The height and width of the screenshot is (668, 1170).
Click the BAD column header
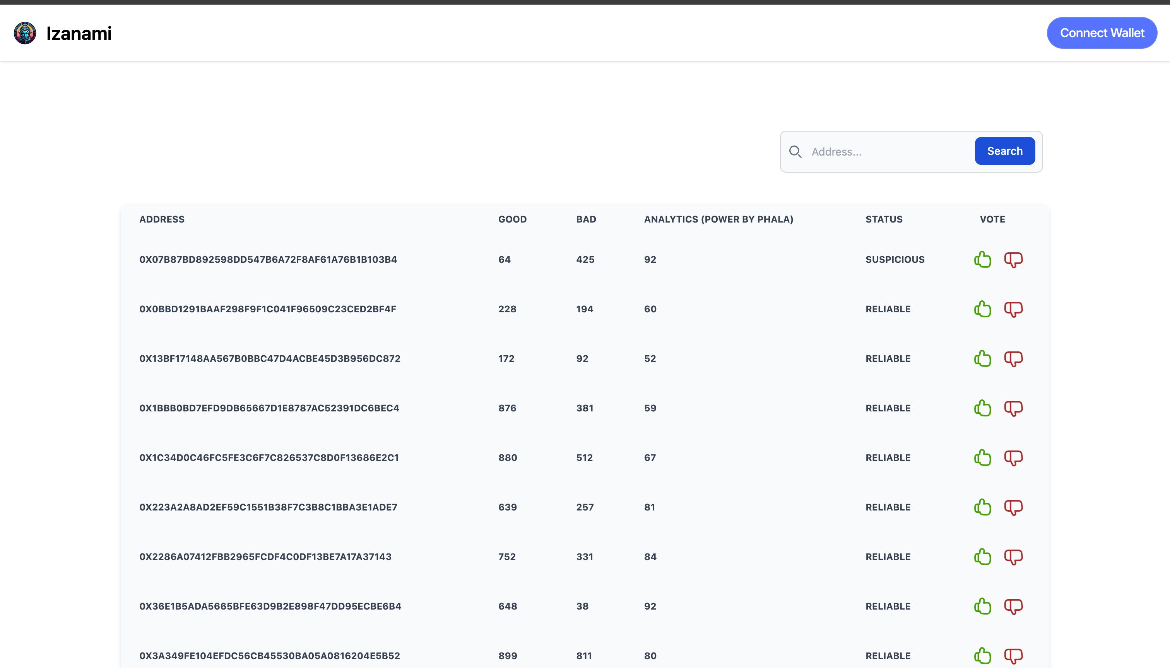586,219
